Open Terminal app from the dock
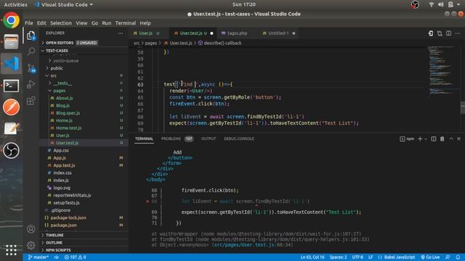This screenshot has width=465, height=261. (12, 86)
